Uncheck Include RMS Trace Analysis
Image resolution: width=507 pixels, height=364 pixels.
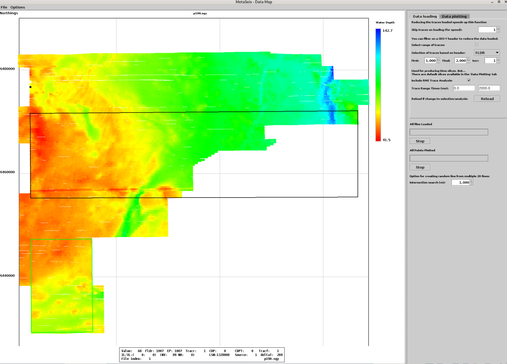[x=469, y=80]
